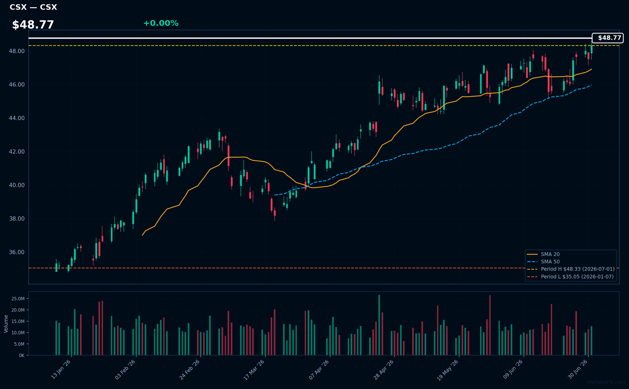Screen dimensions: 629x389
Task: Click the 17 Mar '26 date label
Action: coord(254,370)
